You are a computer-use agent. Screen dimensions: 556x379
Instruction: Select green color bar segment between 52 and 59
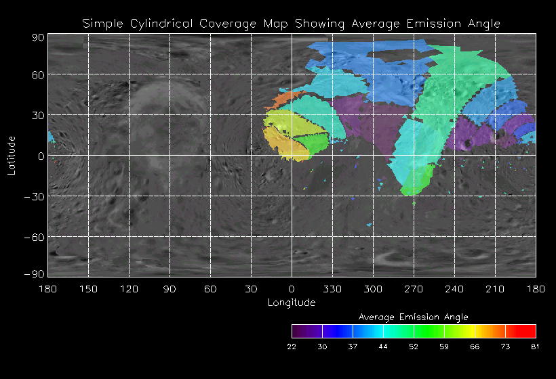pyautogui.click(x=429, y=331)
